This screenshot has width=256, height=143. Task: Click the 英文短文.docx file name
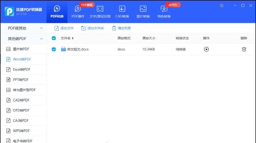click(78, 49)
